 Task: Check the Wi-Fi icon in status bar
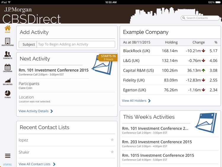point(9,2)
